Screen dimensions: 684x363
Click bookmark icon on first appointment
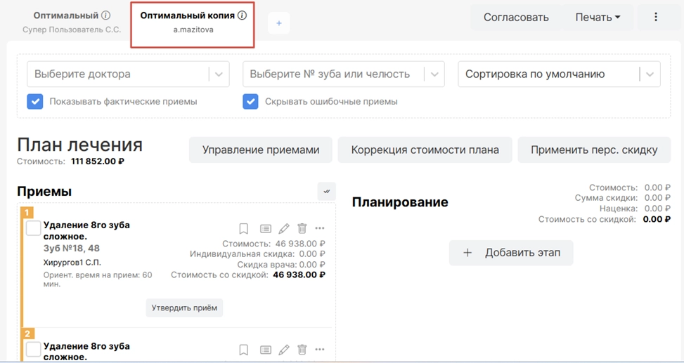click(243, 229)
